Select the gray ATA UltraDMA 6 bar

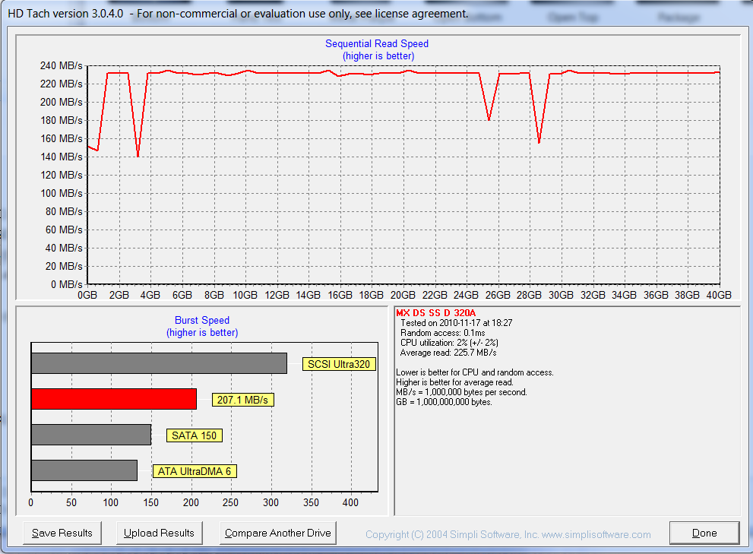(x=84, y=470)
